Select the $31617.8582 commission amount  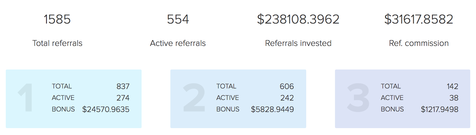pos(419,19)
